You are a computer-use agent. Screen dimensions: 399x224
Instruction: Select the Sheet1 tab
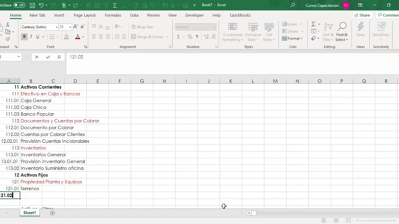click(30, 213)
